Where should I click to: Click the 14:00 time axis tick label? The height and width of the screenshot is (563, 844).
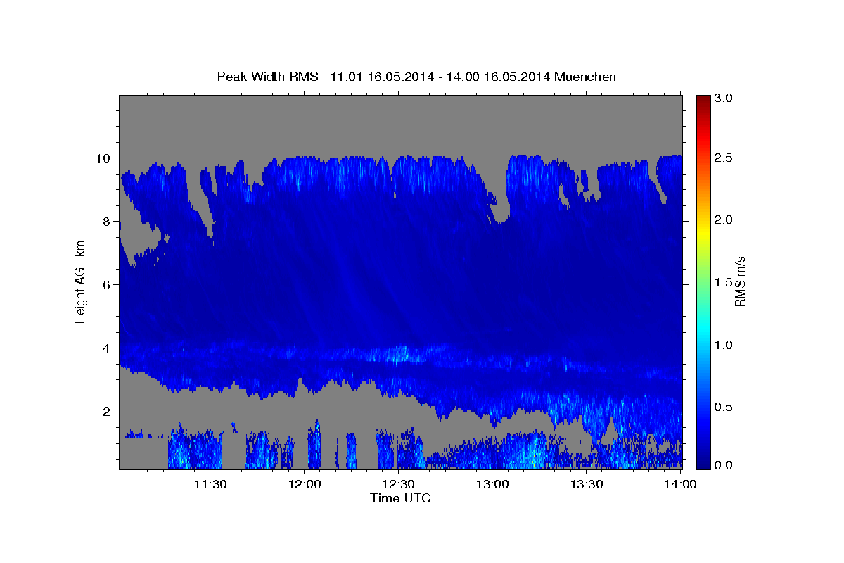pos(681,484)
